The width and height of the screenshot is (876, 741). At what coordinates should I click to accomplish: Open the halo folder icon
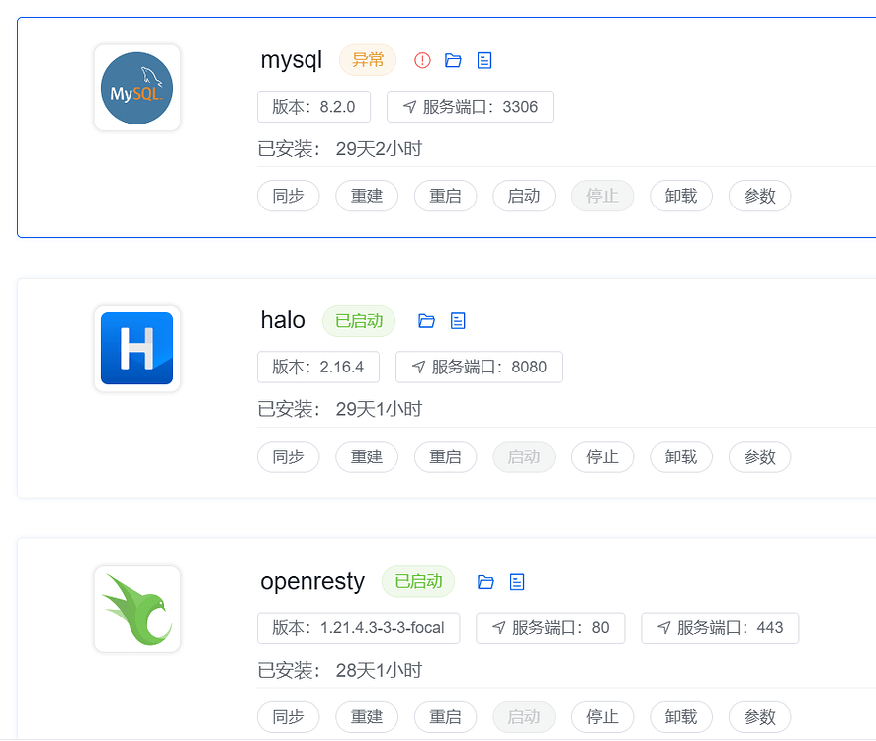tap(426, 320)
